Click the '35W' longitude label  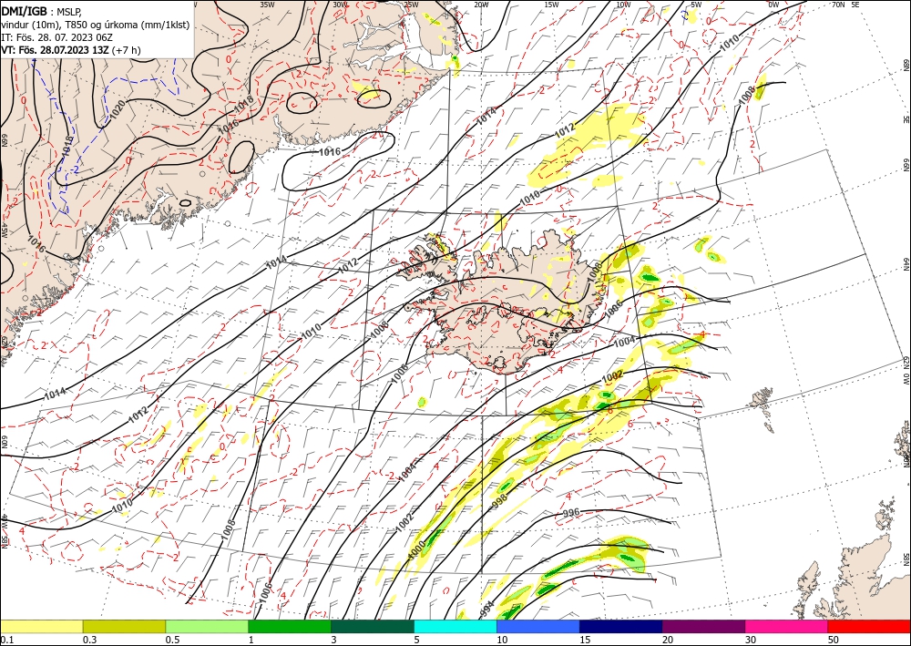267,4
